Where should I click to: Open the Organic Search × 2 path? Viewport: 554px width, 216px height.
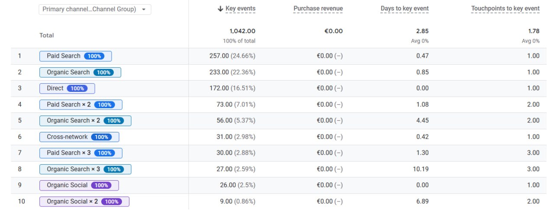pos(73,121)
